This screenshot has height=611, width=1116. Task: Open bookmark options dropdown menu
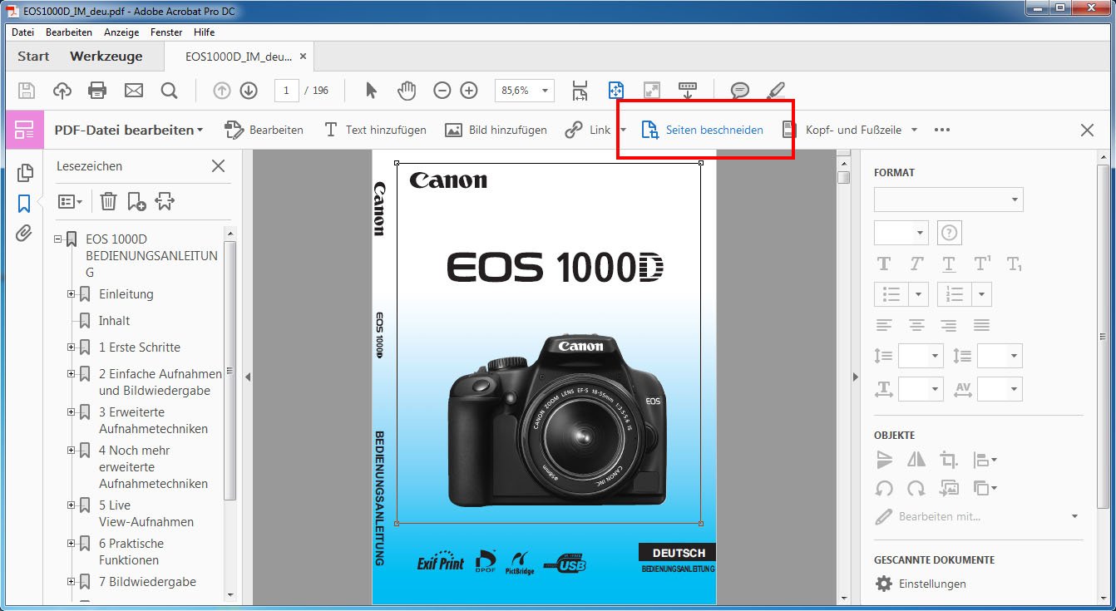[x=70, y=201]
